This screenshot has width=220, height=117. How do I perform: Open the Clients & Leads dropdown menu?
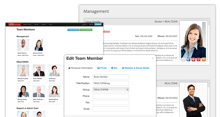coord(27,24)
